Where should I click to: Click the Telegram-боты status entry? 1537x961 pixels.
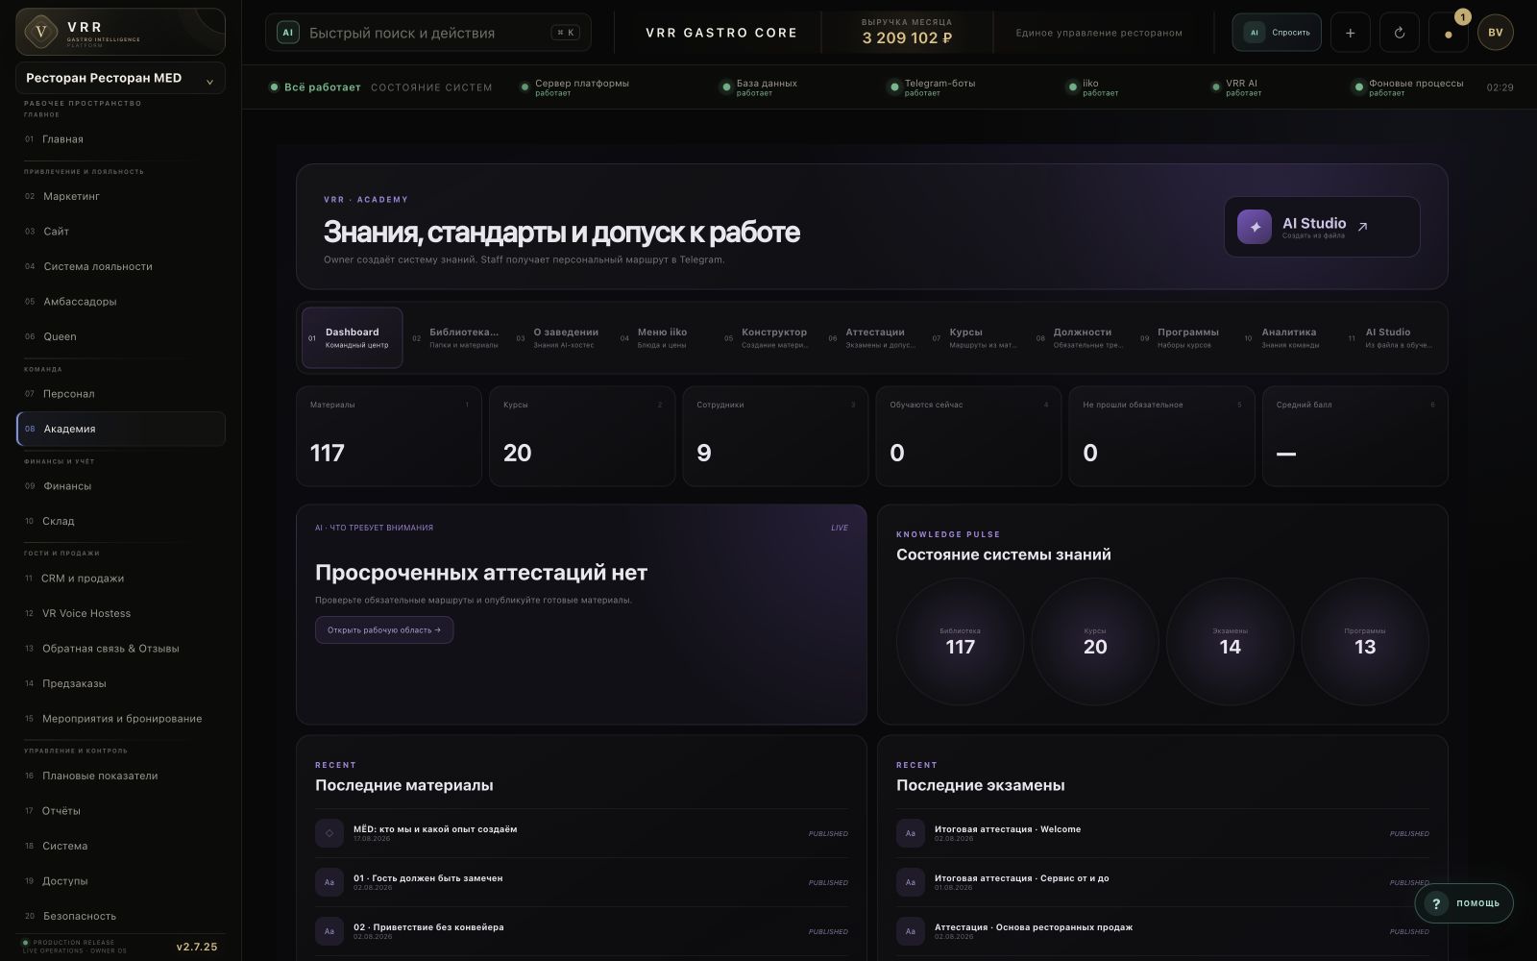pyautogui.click(x=933, y=87)
